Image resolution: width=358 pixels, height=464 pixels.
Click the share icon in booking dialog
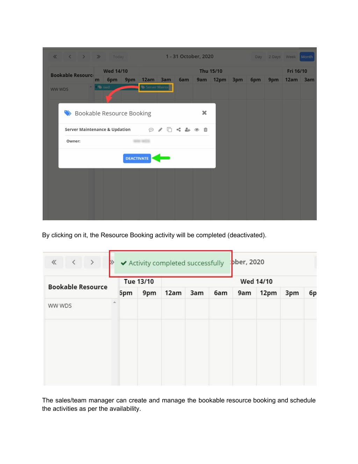[178, 130]
